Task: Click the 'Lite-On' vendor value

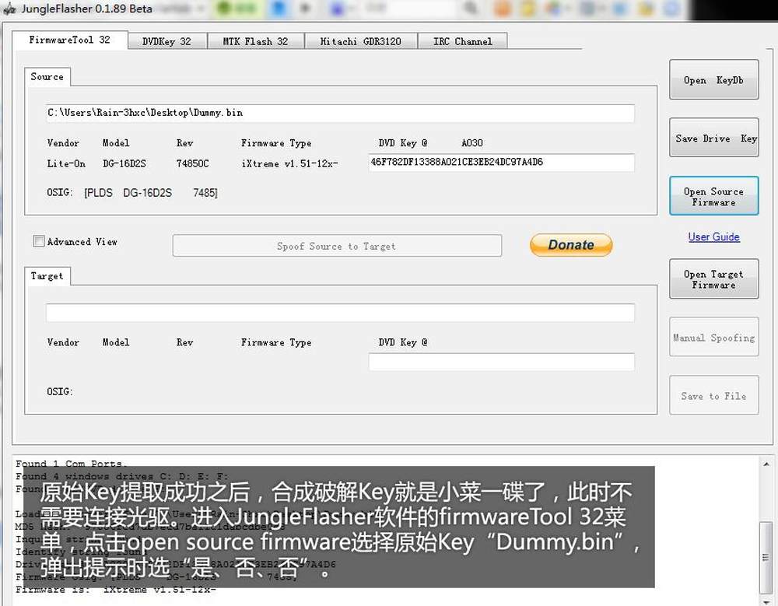Action: 66,163
